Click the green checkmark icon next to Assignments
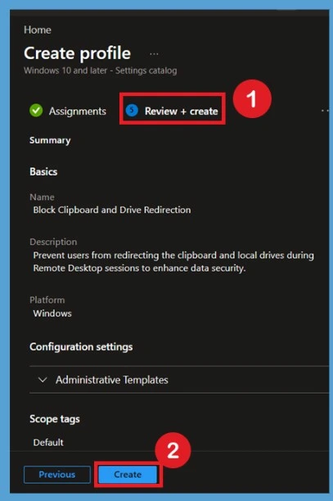The image size is (333, 501). [36, 111]
